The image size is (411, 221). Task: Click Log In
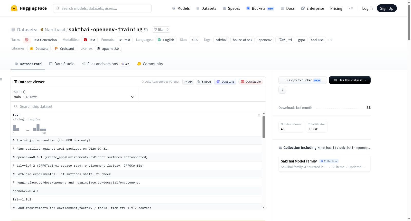point(367,8)
